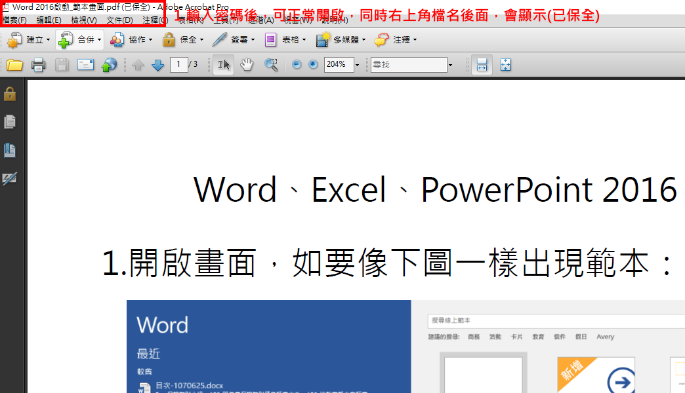Image resolution: width=685 pixels, height=393 pixels.
Task: Go to next page with blue down arrow
Action: (x=157, y=65)
